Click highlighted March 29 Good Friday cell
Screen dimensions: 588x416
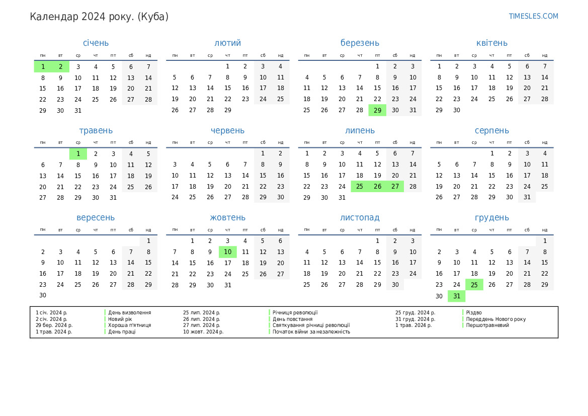pos(377,110)
